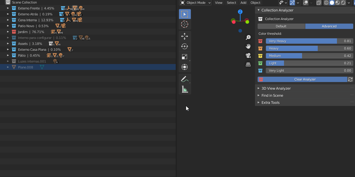This screenshot has width=355, height=177.
Task: Select the Annotate pencil tool
Action: point(185,79)
